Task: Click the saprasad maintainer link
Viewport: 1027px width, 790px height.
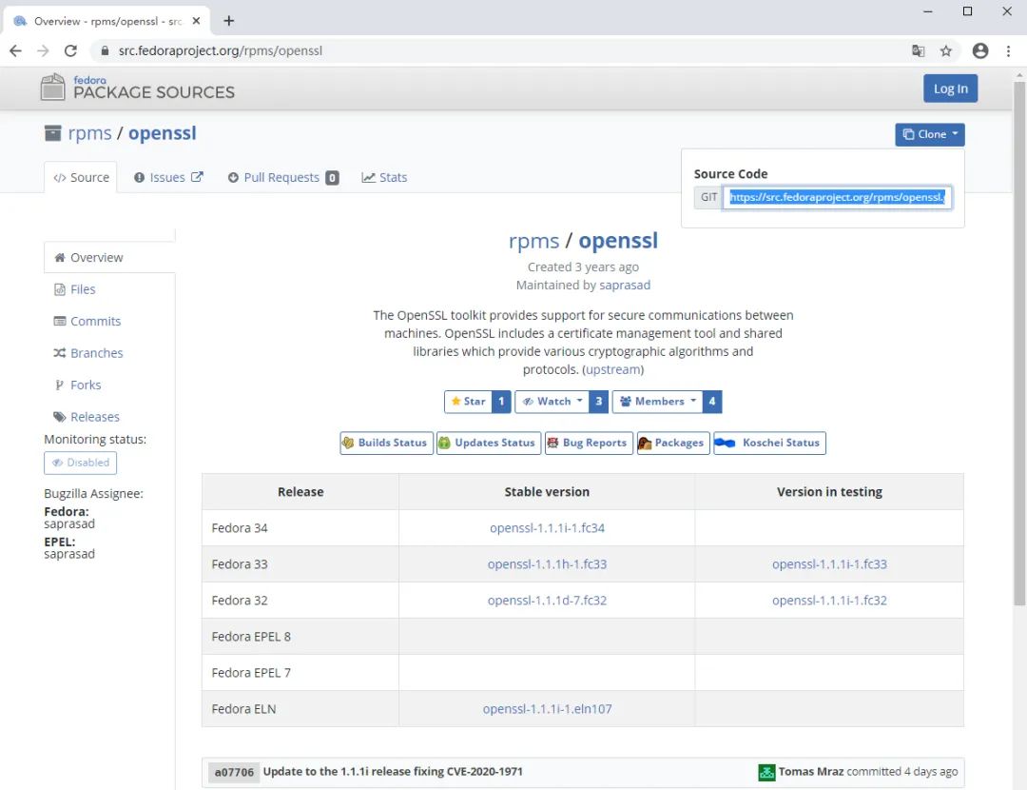Action: tap(625, 286)
